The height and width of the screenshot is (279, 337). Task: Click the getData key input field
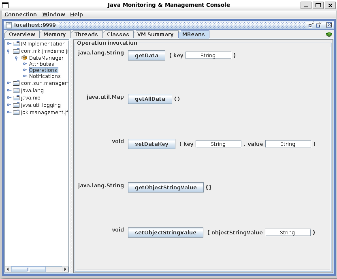pos(208,56)
